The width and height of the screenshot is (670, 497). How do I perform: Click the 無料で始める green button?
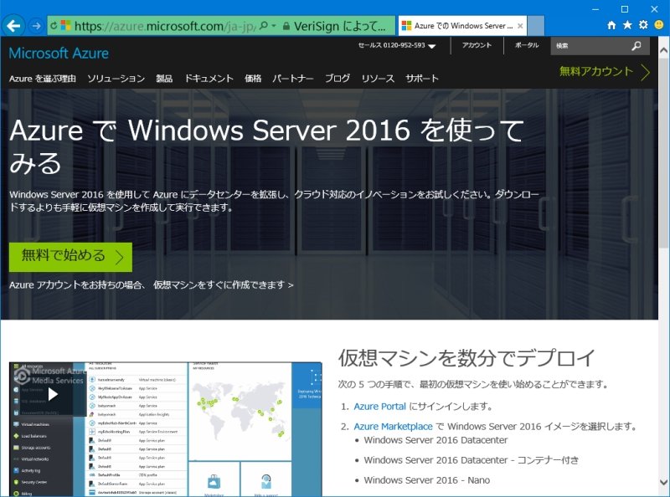[x=70, y=257]
